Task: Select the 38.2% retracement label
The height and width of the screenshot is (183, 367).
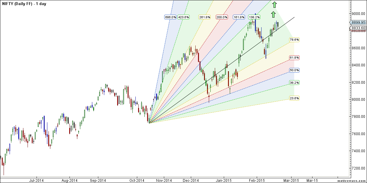Action: (x=294, y=83)
